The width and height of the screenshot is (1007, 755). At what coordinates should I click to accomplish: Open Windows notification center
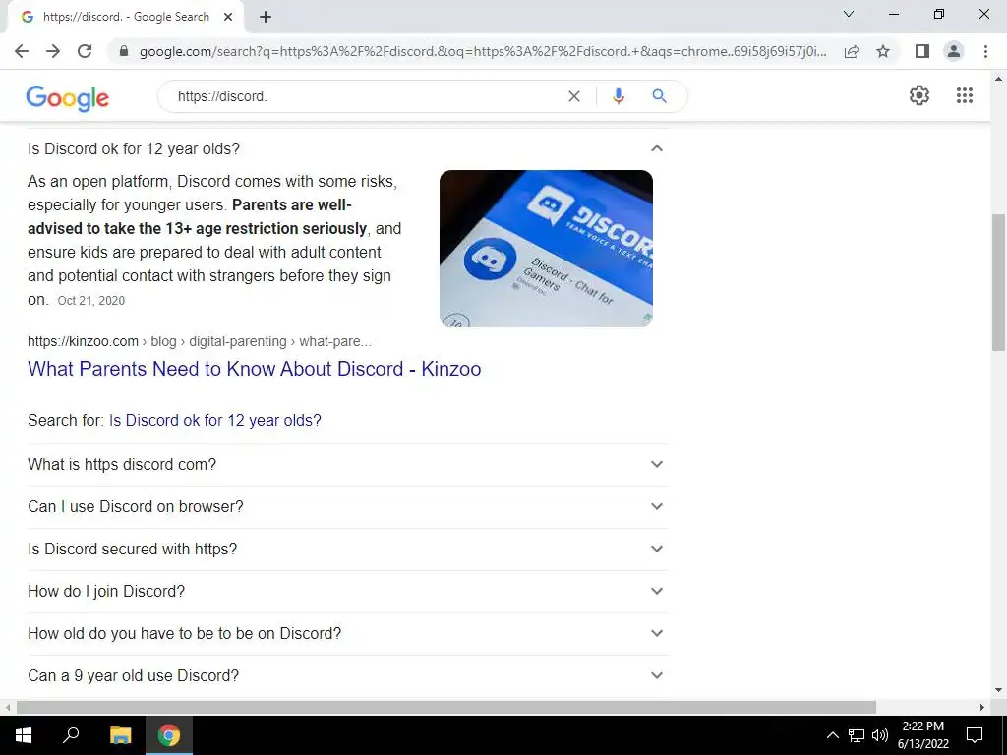[975, 735]
